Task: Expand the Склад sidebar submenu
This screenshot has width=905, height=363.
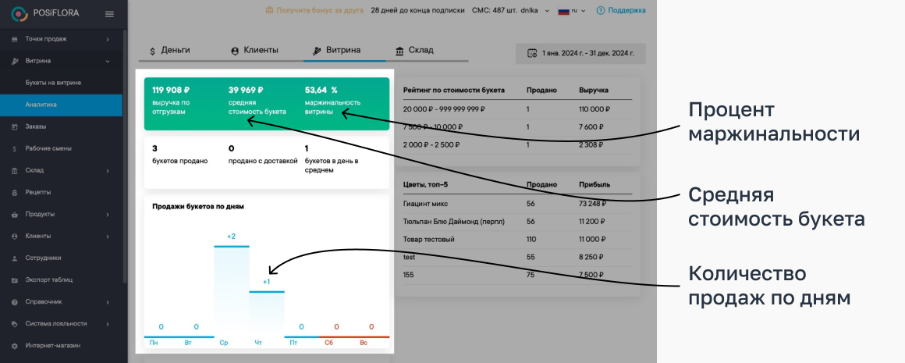Action: coord(108,170)
